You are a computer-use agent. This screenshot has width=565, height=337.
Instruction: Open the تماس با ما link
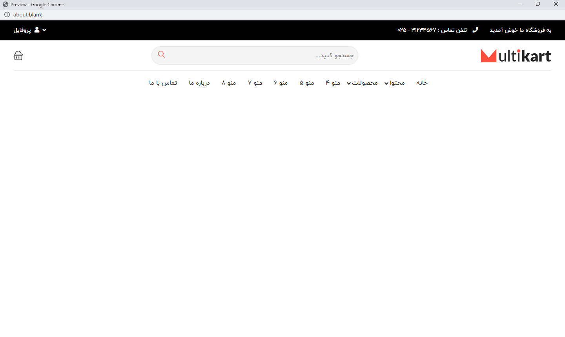tap(163, 83)
